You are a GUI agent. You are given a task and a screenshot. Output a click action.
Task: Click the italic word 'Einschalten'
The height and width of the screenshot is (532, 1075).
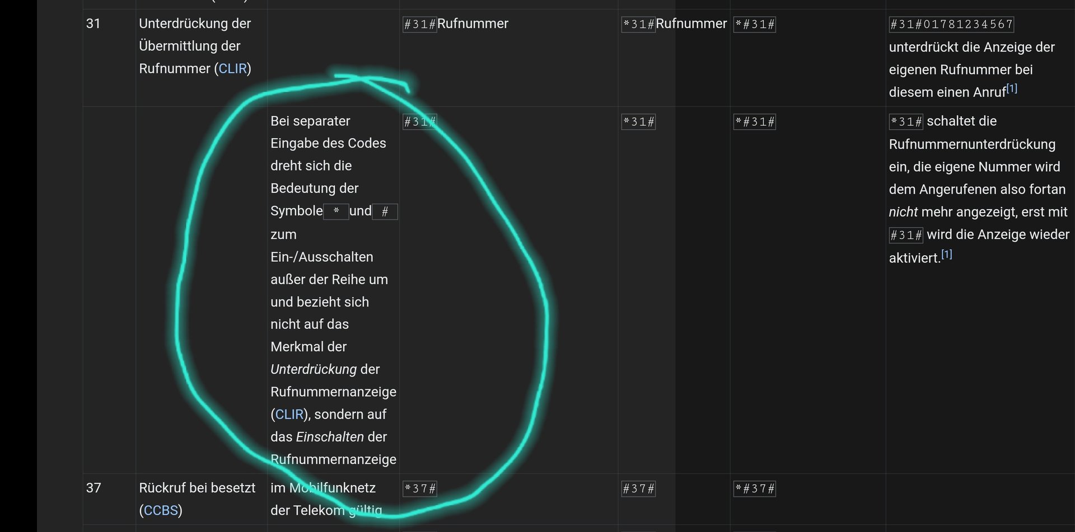330,437
